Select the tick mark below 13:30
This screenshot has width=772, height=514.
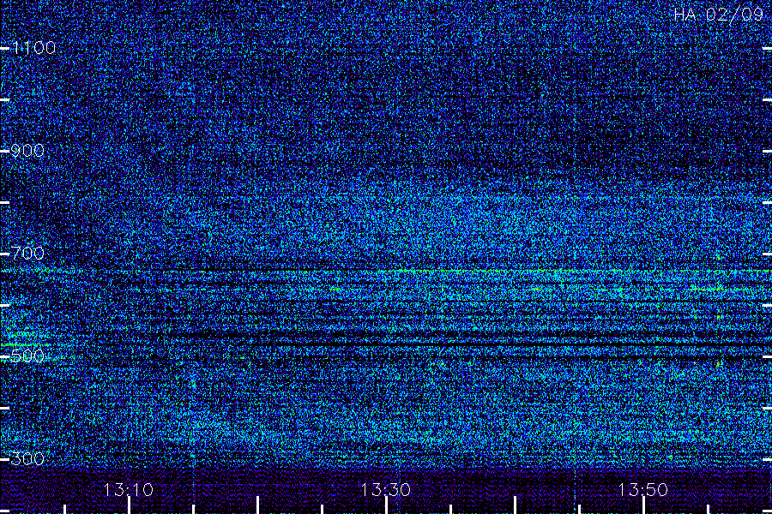point(387,505)
